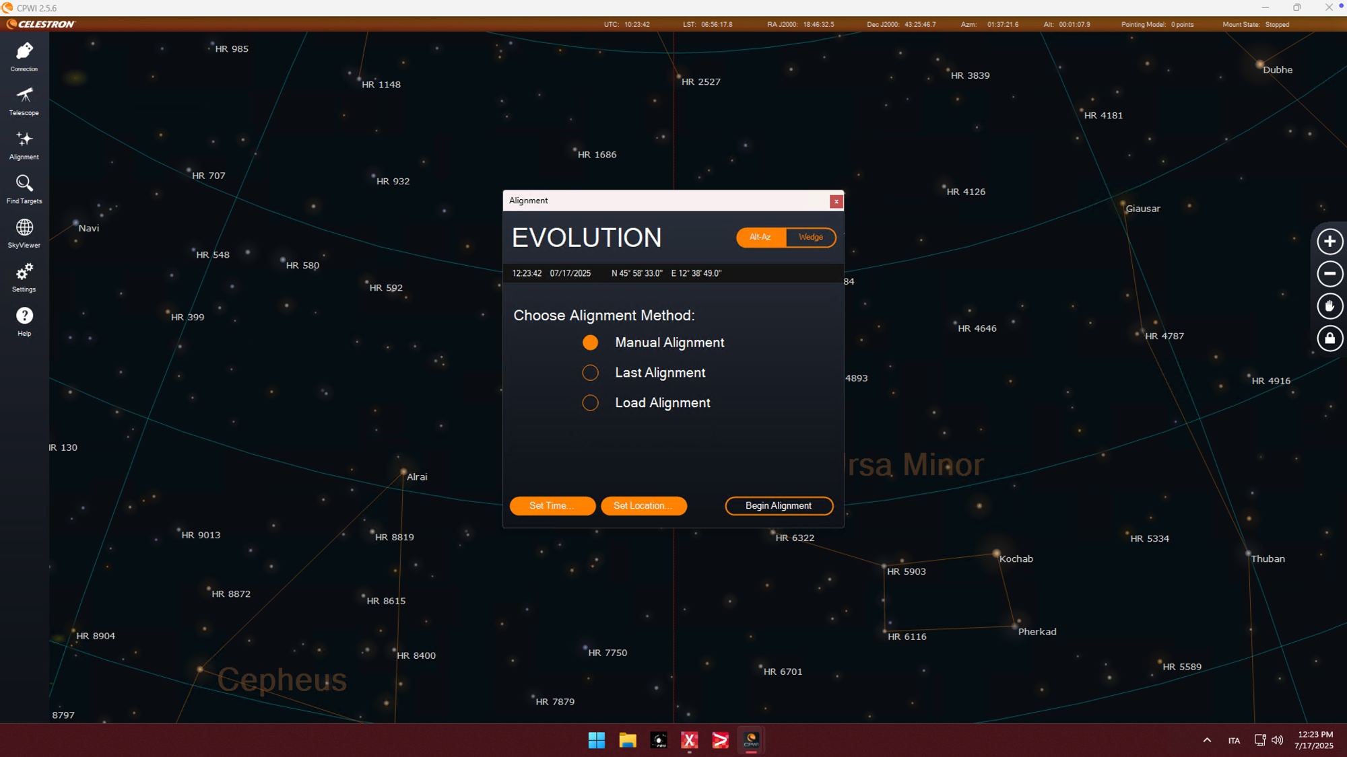Click the Set Location button
1347x757 pixels.
[x=644, y=506]
